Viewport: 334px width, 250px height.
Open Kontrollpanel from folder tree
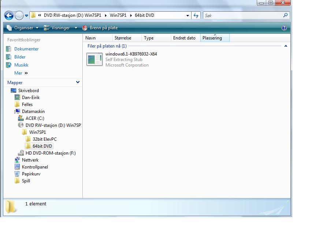click(x=35, y=167)
